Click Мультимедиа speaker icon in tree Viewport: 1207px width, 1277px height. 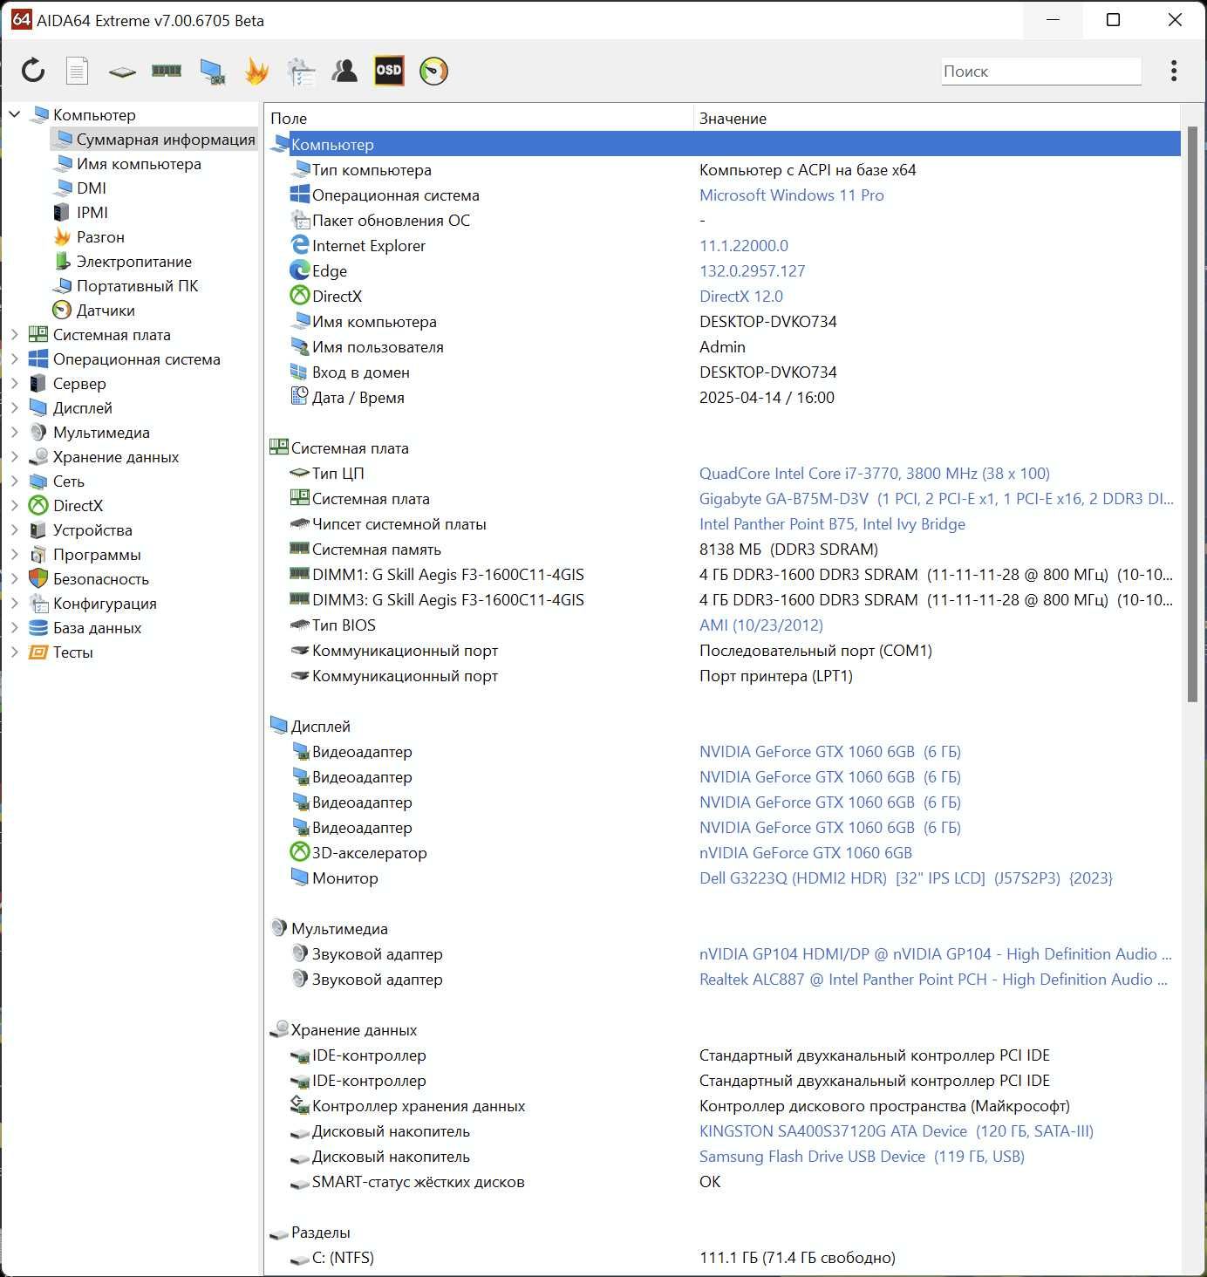[38, 432]
